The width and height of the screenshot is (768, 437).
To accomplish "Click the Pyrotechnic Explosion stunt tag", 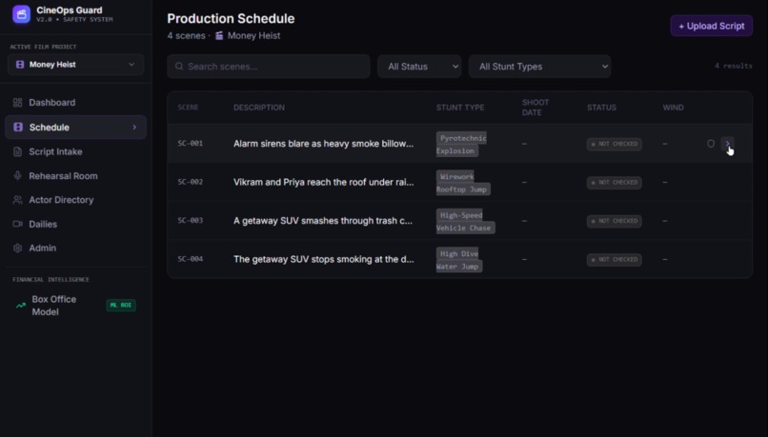I will click(461, 144).
